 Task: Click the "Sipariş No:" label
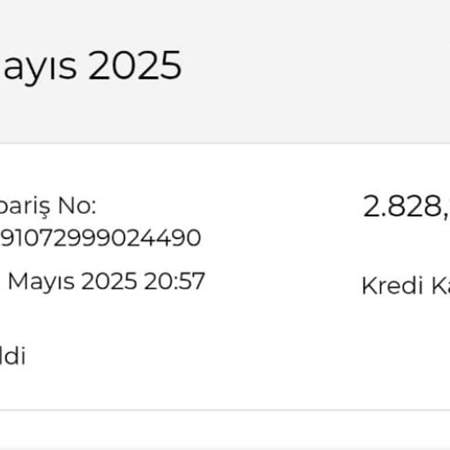(48, 206)
